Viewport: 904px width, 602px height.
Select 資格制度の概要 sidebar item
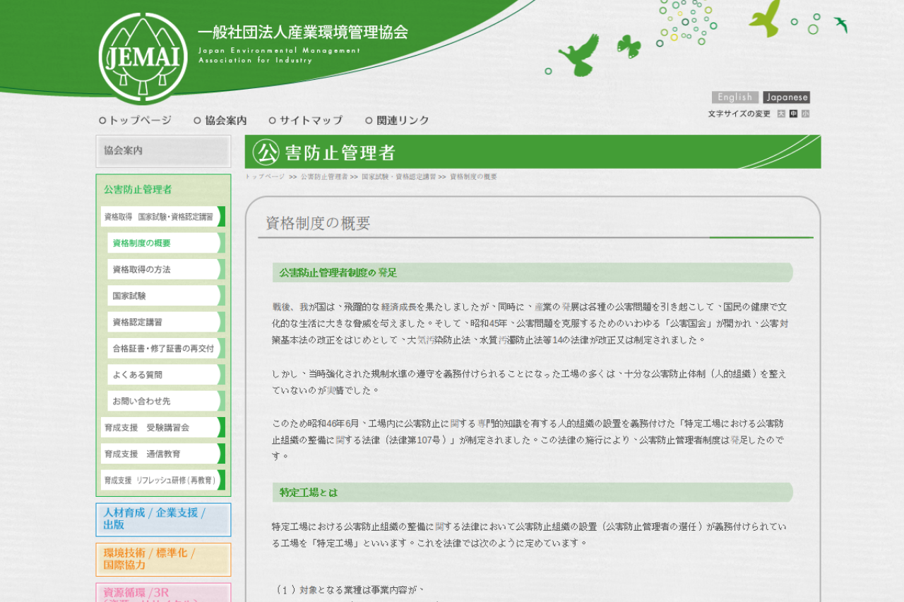coord(167,243)
